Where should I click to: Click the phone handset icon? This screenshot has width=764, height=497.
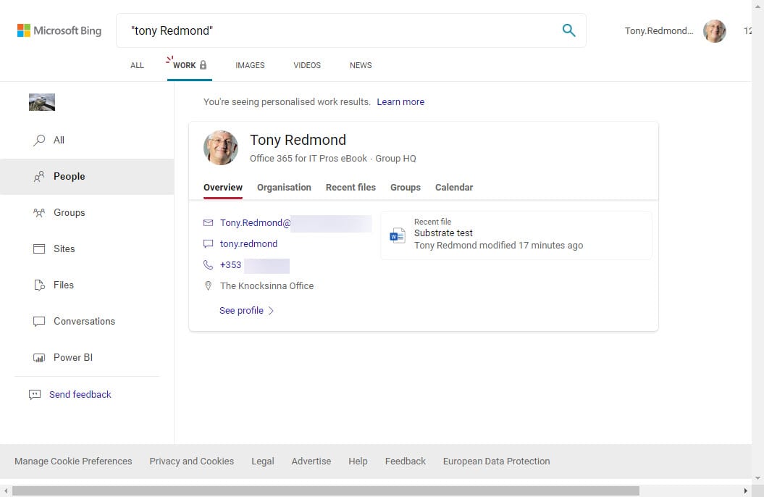208,265
